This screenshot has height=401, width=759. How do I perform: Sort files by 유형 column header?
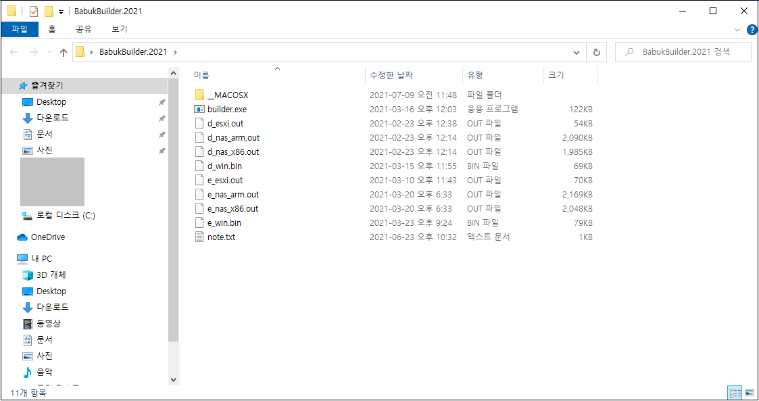pyautogui.click(x=504, y=75)
